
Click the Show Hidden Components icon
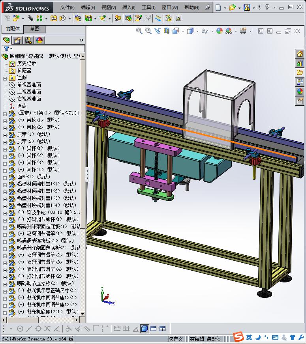[78, 18]
